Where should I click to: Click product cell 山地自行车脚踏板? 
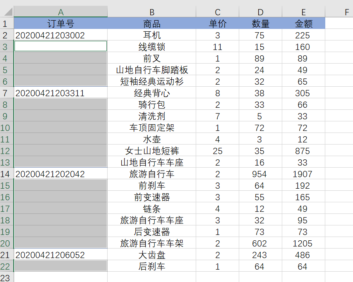coord(152,70)
